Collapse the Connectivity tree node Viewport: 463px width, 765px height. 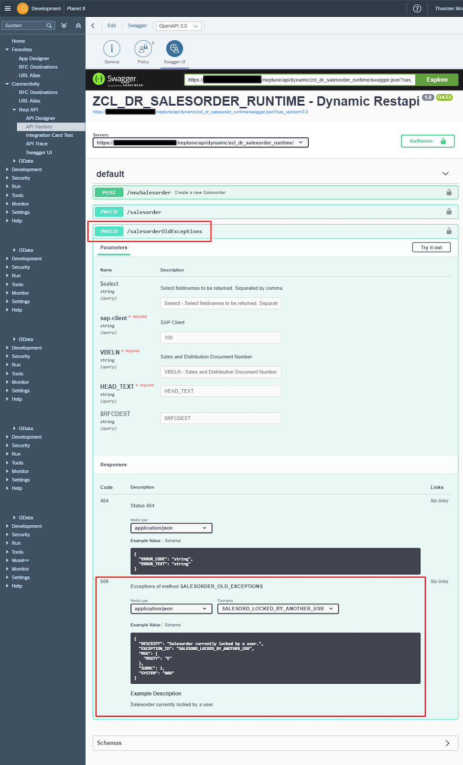pyautogui.click(x=7, y=84)
